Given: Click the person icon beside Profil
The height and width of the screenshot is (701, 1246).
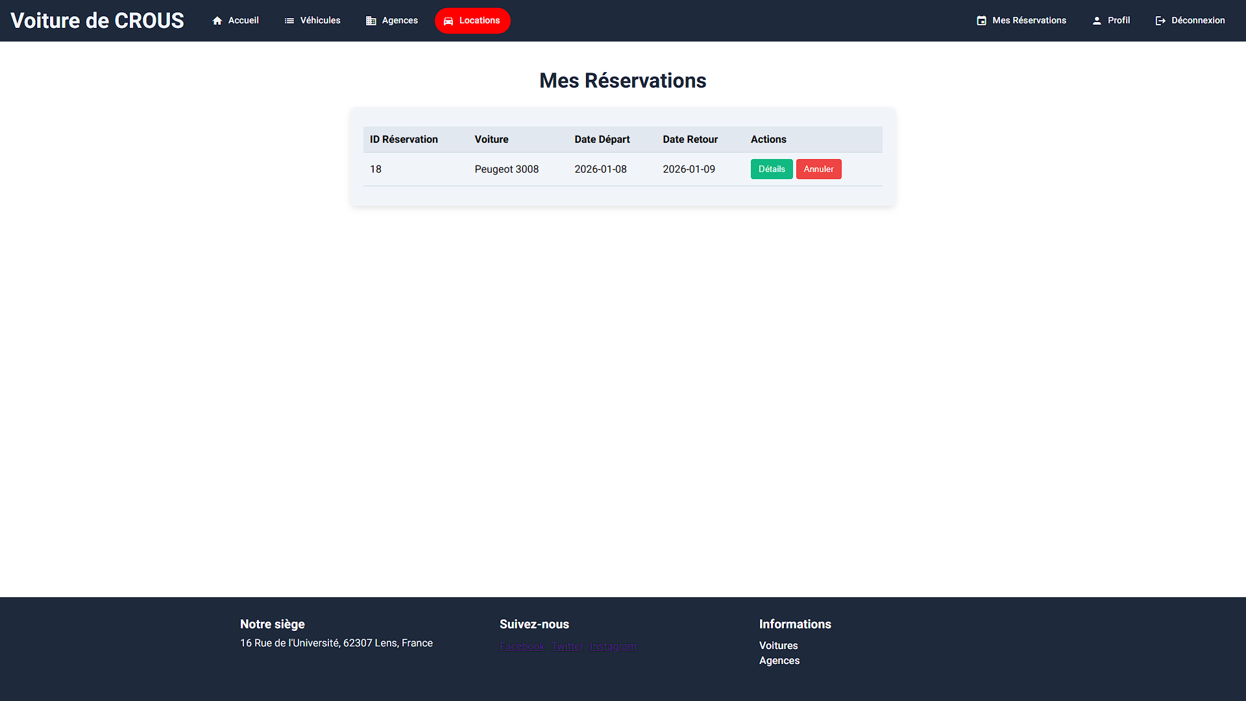Looking at the screenshot, I should pos(1097,21).
